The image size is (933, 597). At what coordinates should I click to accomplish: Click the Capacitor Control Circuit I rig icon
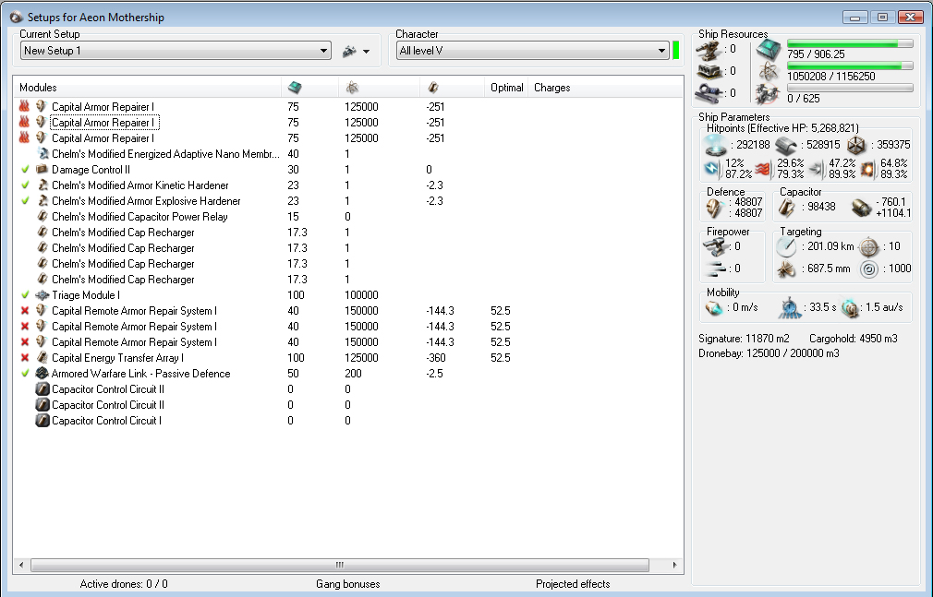(x=42, y=421)
